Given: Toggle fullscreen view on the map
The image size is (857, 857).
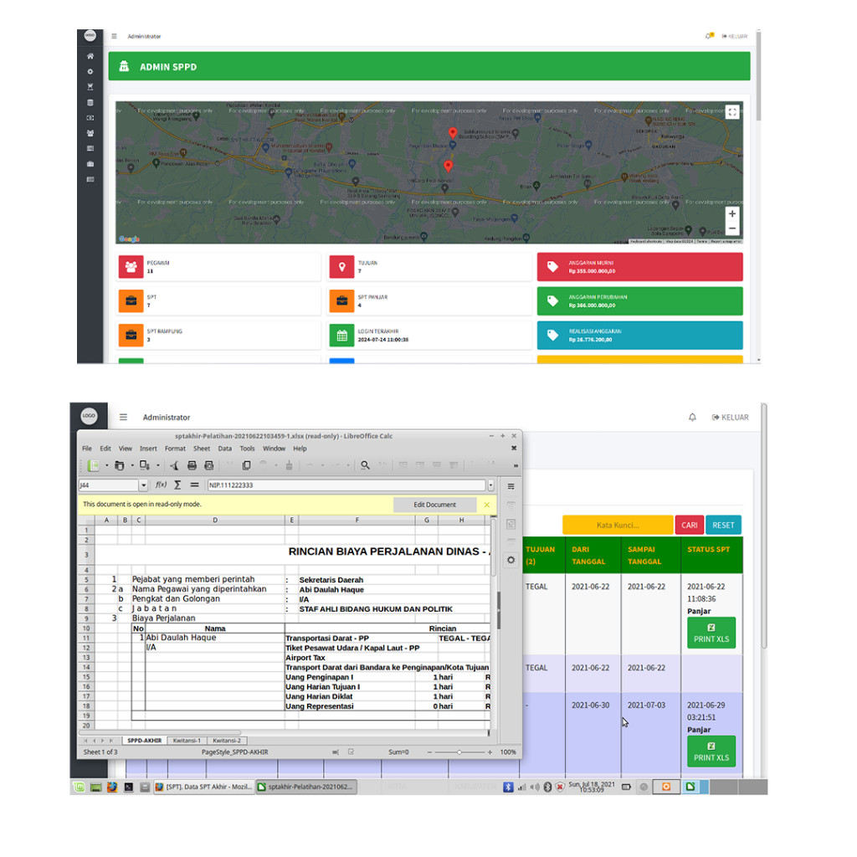Looking at the screenshot, I should point(731,111).
